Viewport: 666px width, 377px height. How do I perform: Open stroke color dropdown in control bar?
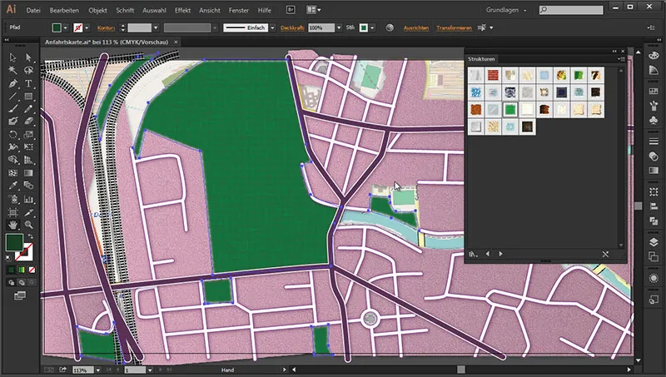(x=87, y=27)
